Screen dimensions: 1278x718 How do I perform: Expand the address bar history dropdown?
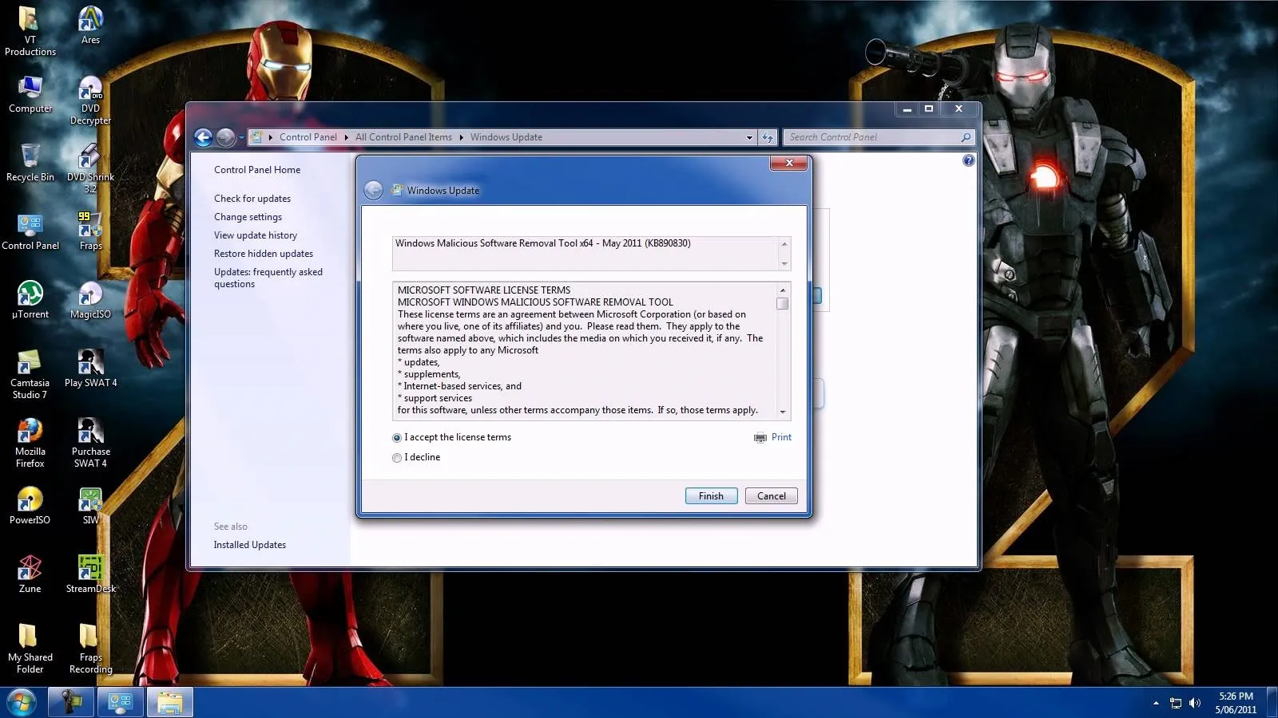749,137
